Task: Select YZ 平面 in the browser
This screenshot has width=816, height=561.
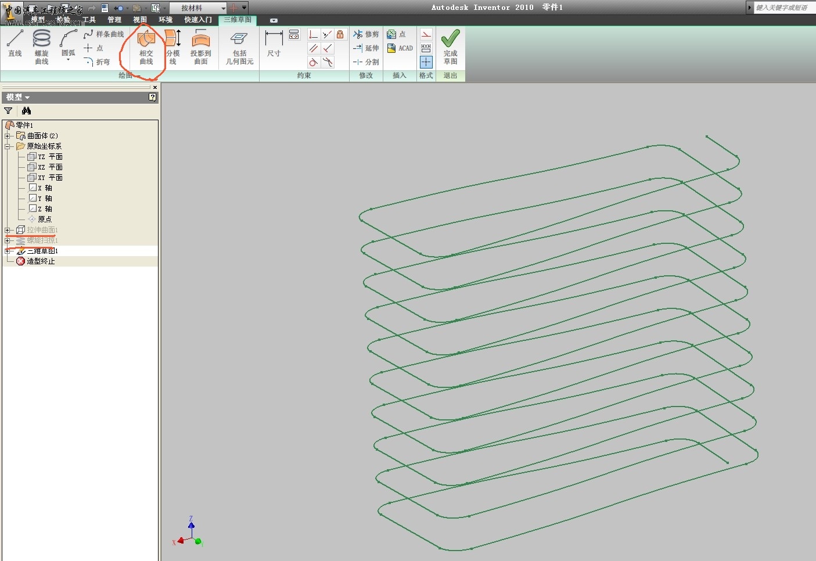Action: pyautogui.click(x=45, y=157)
